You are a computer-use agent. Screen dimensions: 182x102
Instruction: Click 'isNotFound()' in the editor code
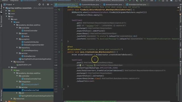click(x=99, y=31)
